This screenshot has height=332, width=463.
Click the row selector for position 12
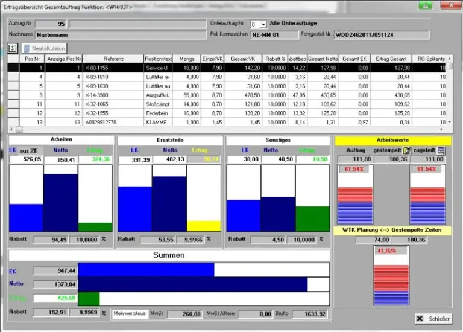(13, 113)
